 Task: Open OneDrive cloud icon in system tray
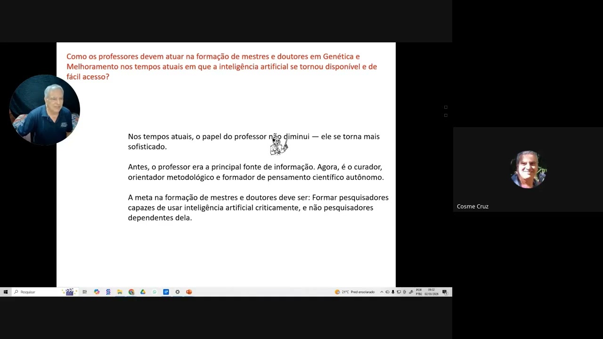pos(387,292)
